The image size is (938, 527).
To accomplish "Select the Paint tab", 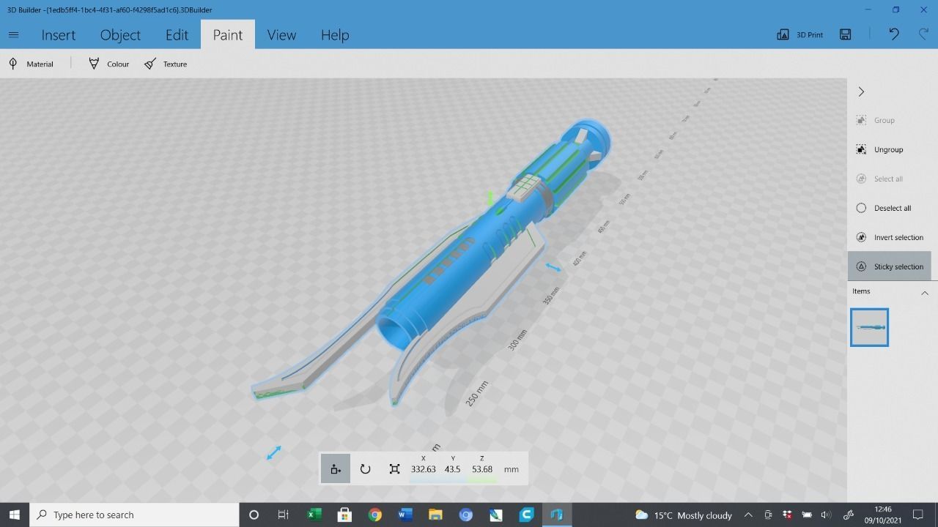I will coord(227,34).
